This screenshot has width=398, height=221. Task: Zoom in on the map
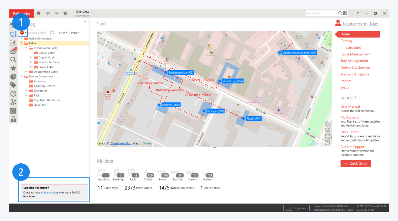click(327, 124)
